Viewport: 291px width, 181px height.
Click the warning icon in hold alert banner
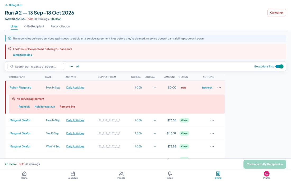pos(10,49)
